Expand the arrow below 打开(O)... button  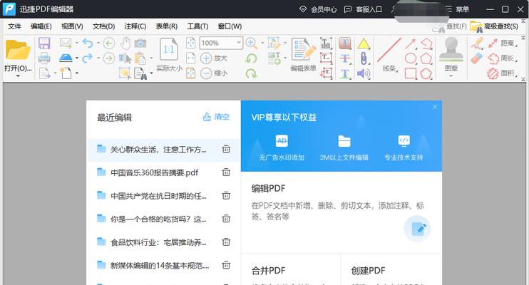(x=18, y=76)
